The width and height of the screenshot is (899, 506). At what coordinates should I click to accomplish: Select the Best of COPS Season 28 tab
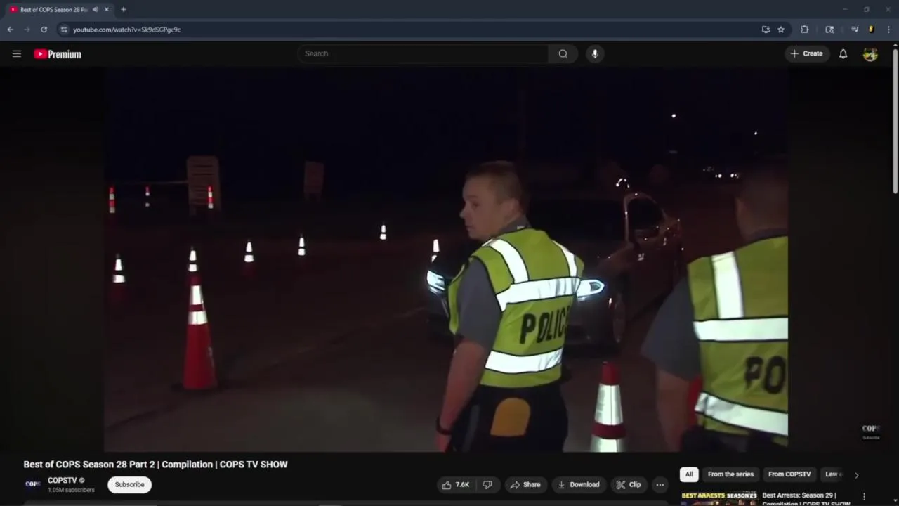(x=54, y=10)
